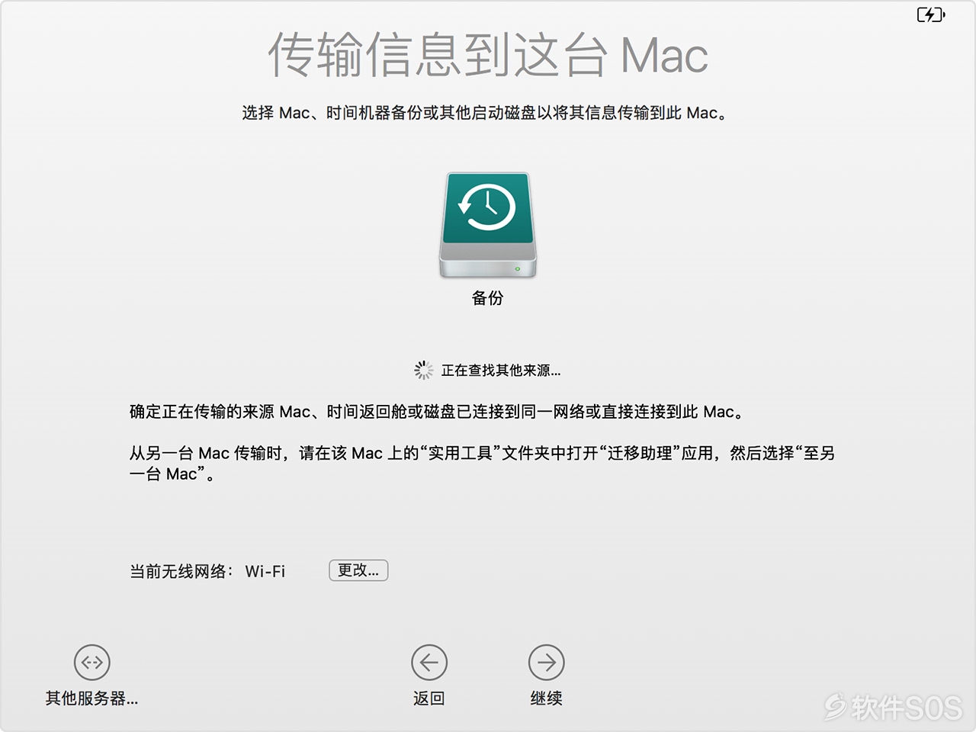Click the green light on the backup disk

(x=518, y=269)
